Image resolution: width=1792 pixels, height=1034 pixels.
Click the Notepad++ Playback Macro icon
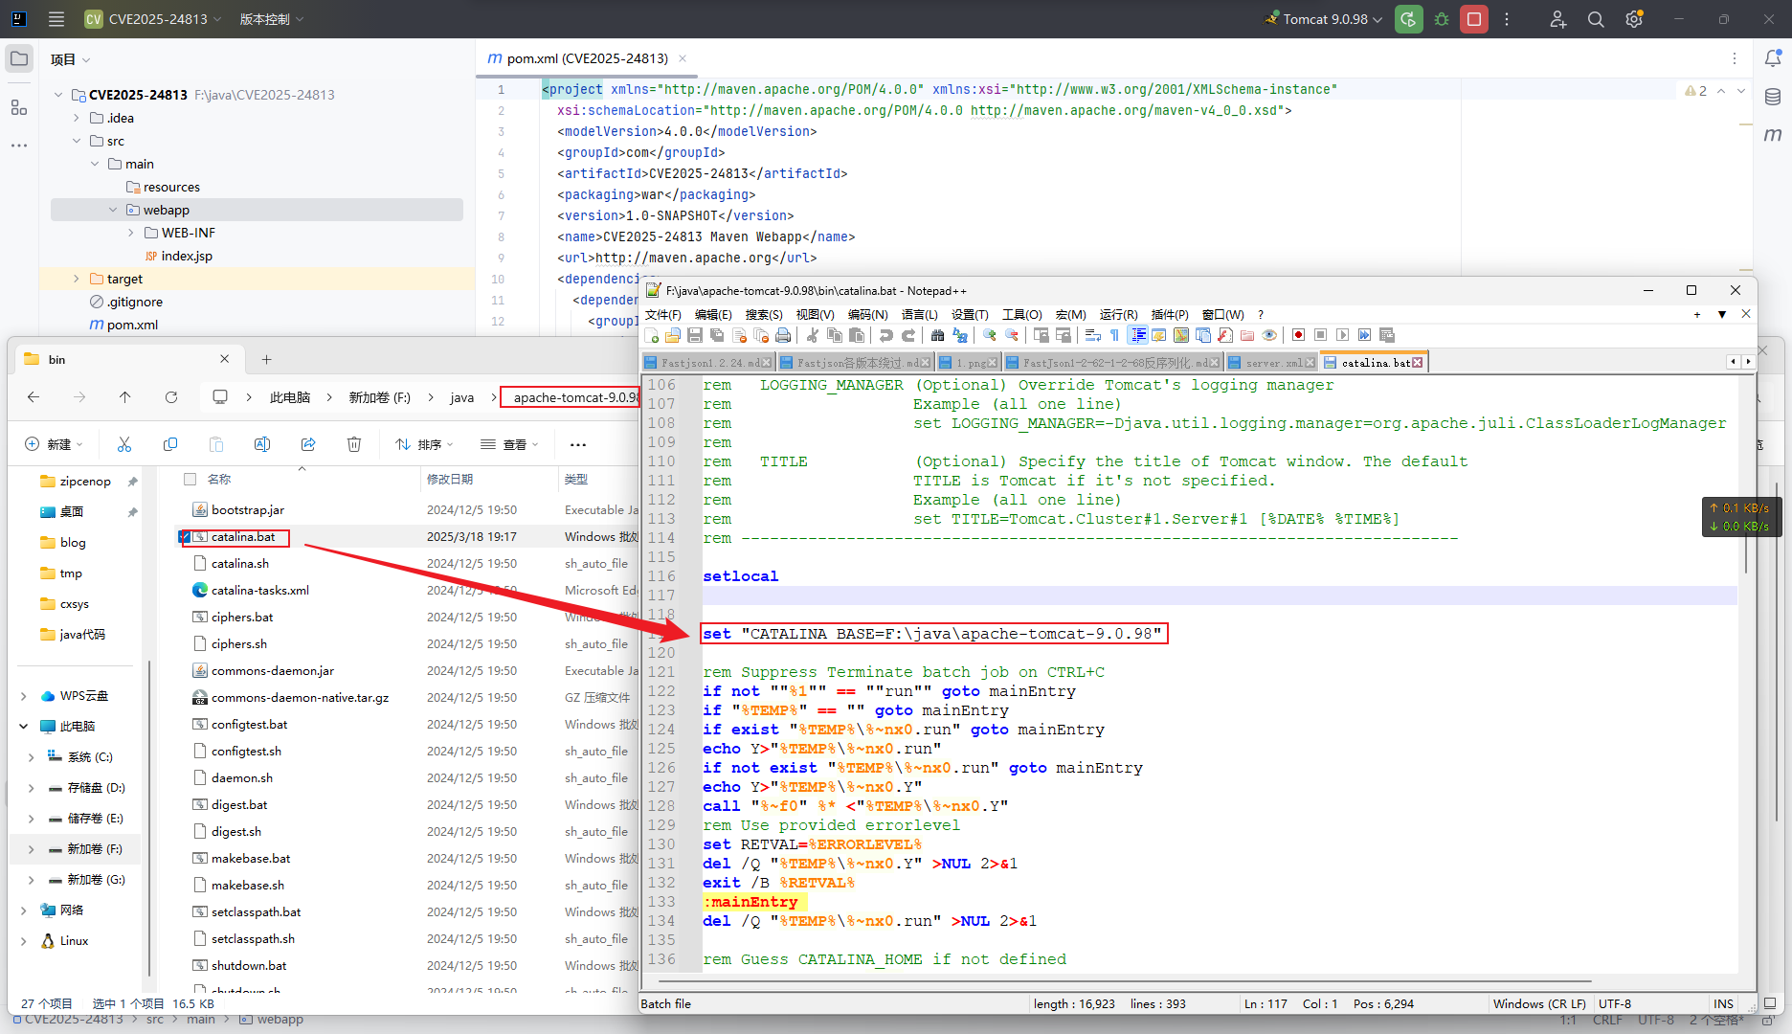pyautogui.click(x=1342, y=335)
